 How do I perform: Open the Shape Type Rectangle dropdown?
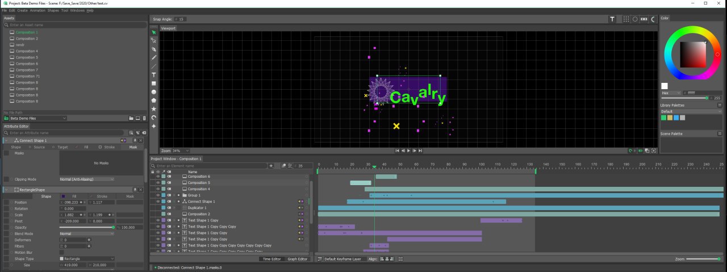[x=87, y=259]
